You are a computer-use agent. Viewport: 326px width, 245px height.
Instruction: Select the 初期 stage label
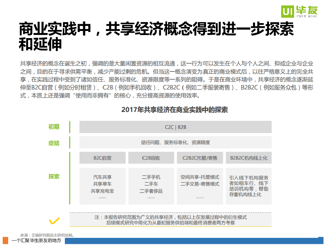54,127
